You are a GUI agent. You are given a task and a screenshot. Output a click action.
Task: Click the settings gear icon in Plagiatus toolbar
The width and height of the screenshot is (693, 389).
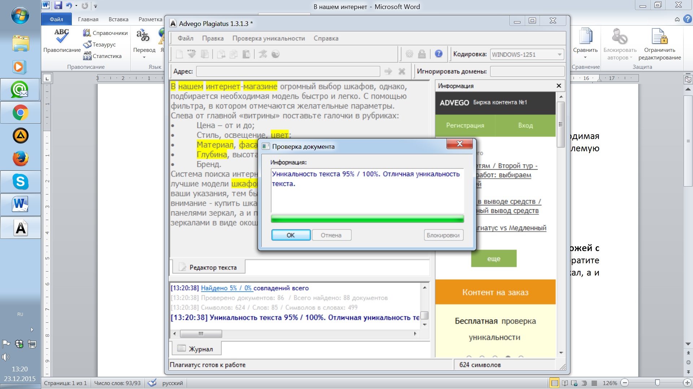[x=409, y=54]
